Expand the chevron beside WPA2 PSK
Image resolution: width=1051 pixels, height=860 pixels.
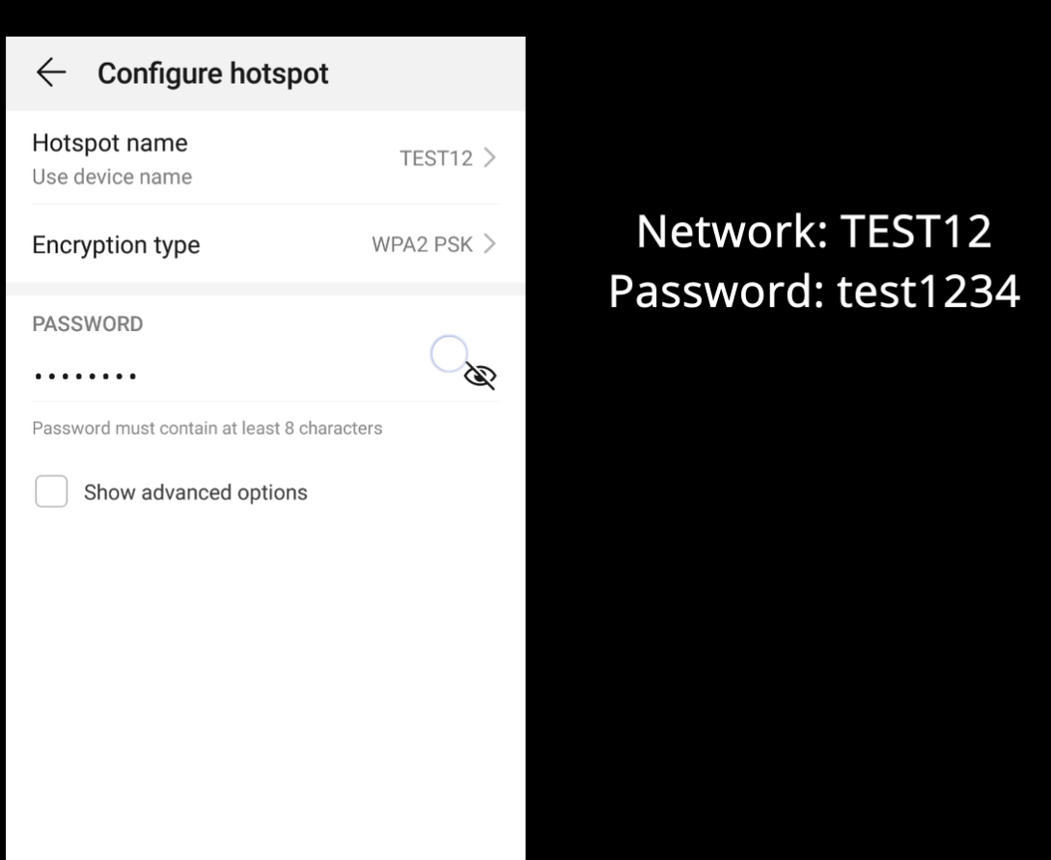(x=489, y=244)
